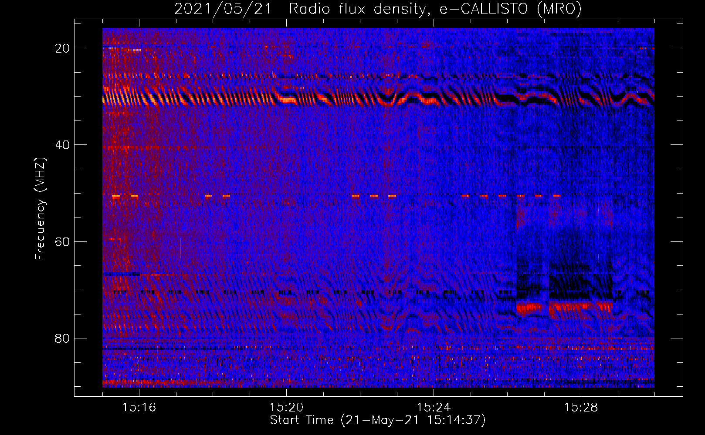Click the "80" frequency tick label
705x435 pixels.
(x=62, y=338)
